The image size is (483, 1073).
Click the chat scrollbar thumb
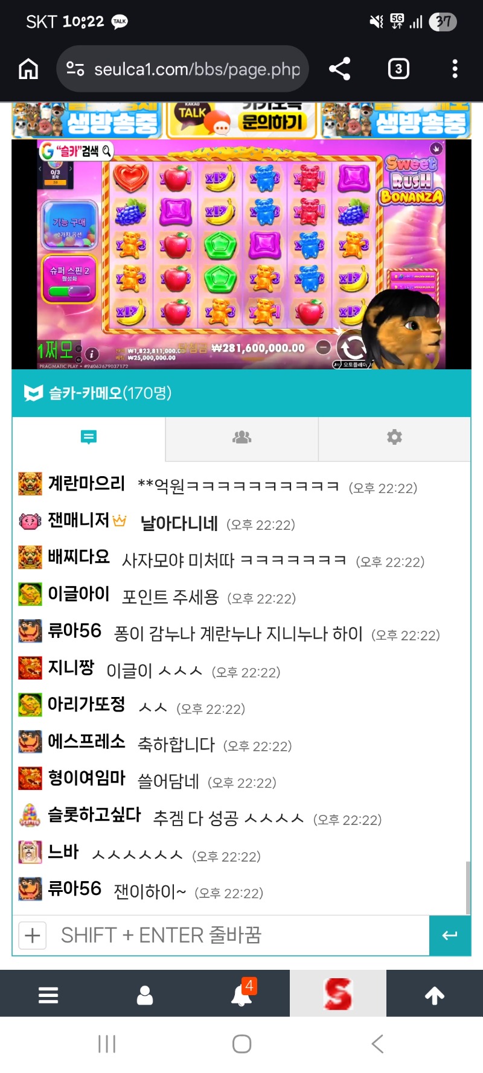468,888
